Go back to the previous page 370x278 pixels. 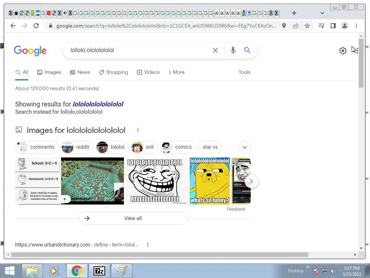click(x=13, y=26)
